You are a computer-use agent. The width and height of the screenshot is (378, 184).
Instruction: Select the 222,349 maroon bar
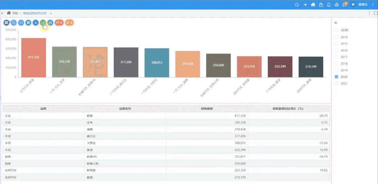point(280,67)
